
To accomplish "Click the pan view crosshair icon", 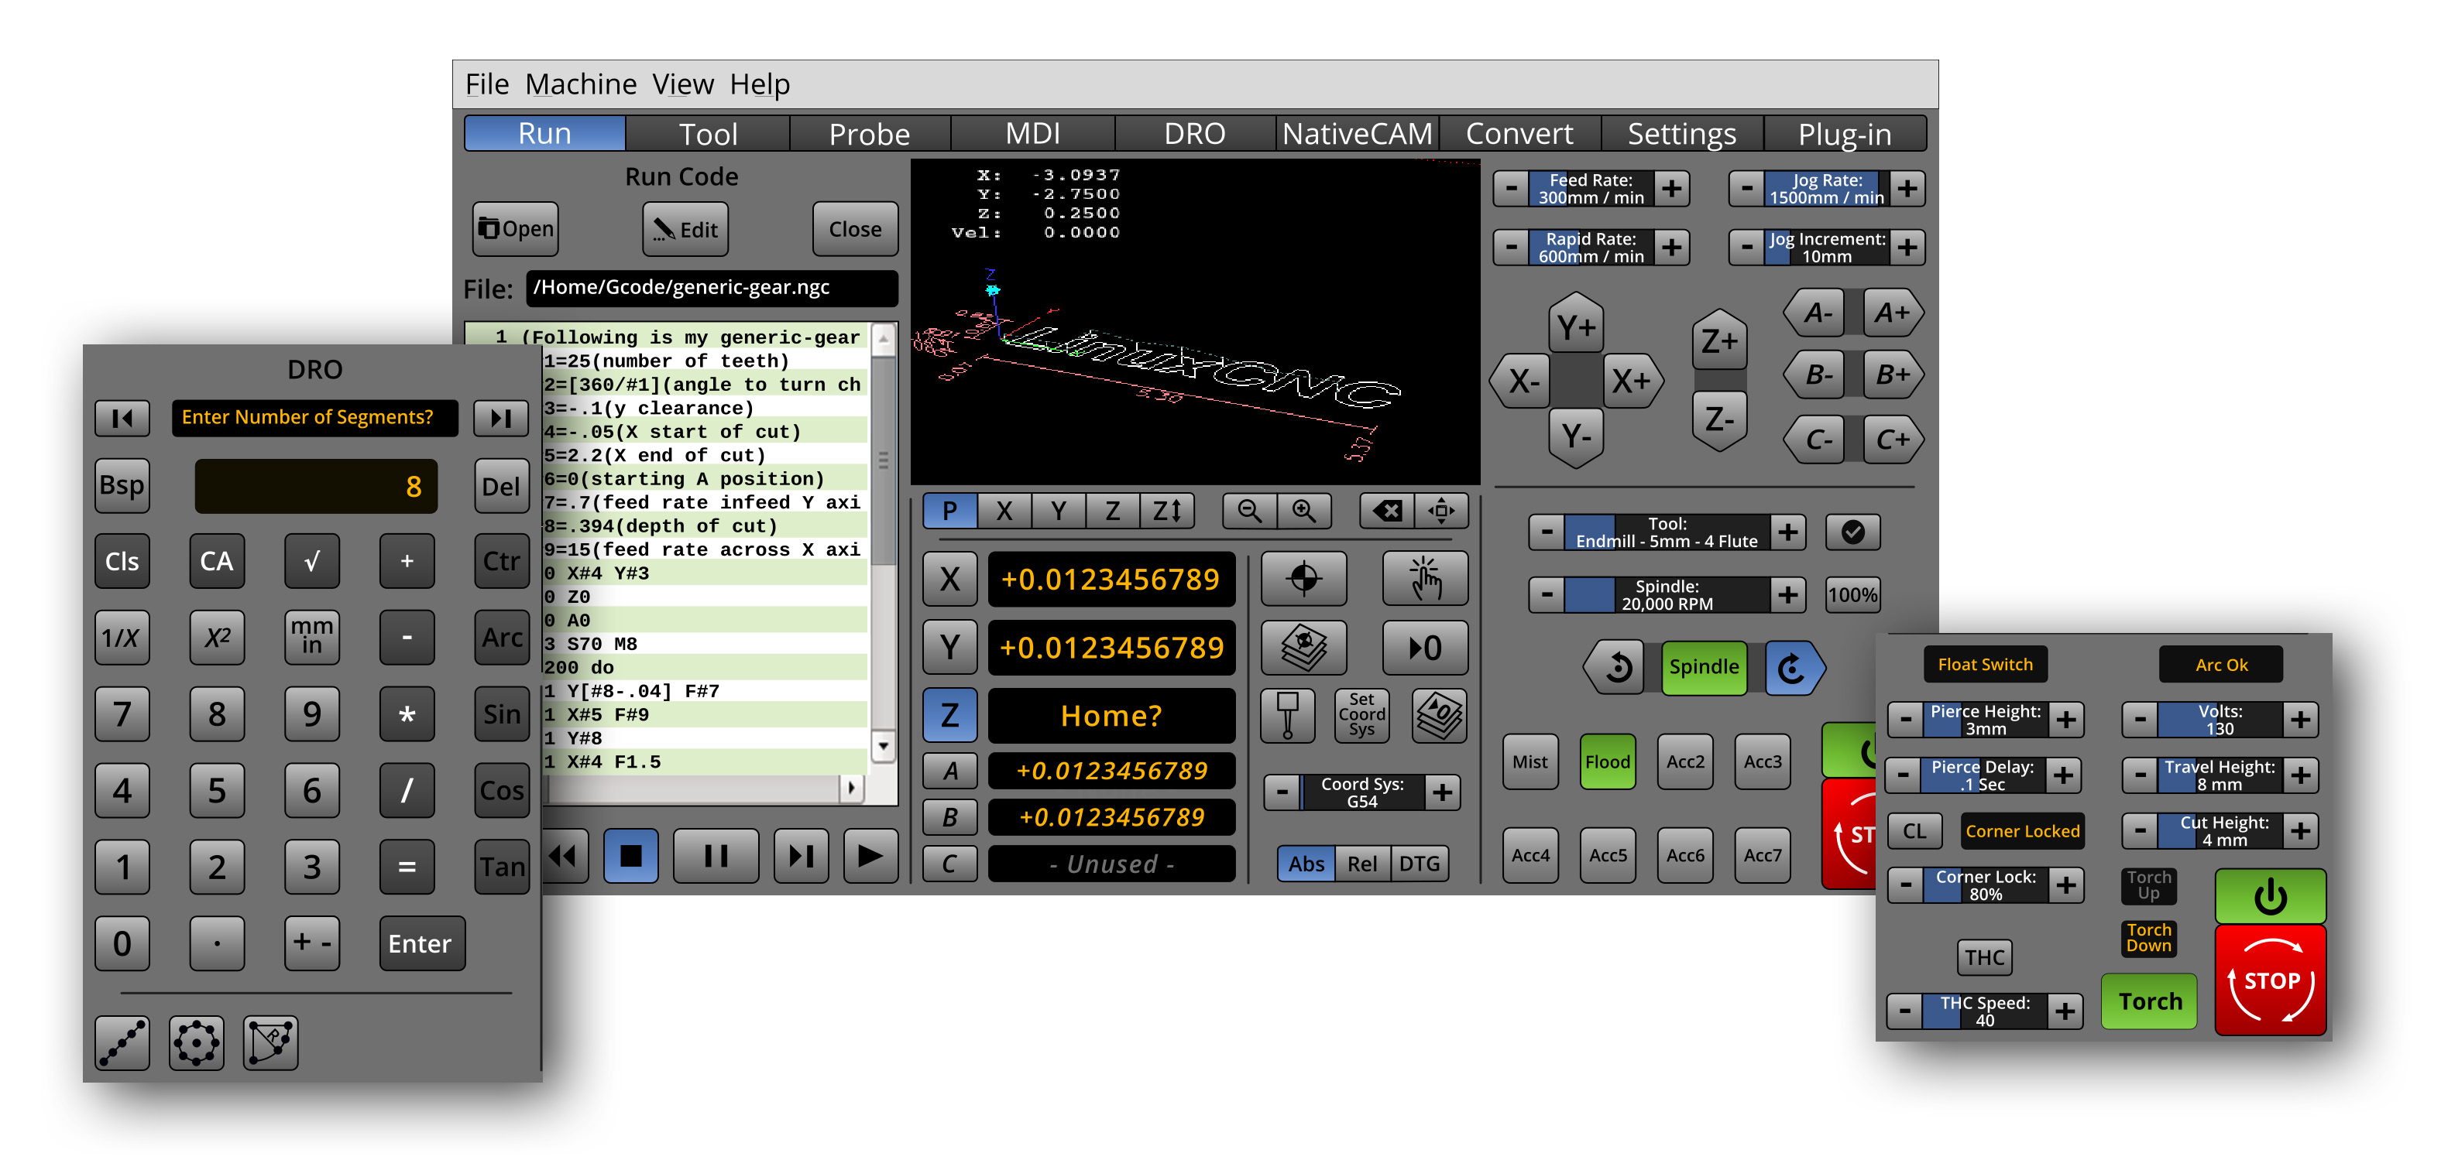I will [x=1442, y=512].
